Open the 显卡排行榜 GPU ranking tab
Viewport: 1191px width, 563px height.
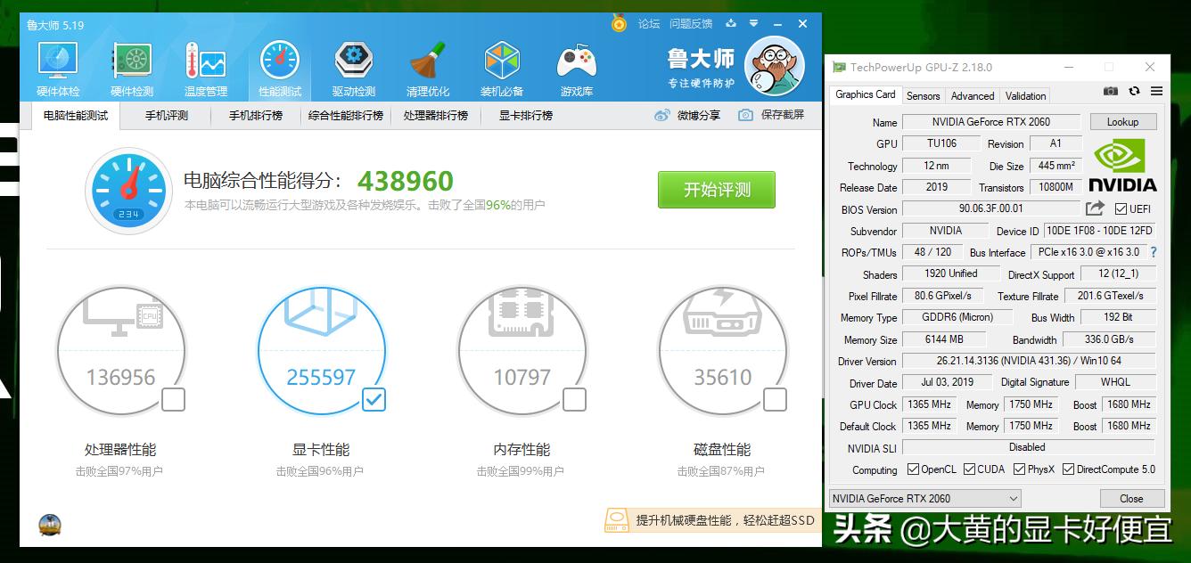(x=524, y=115)
